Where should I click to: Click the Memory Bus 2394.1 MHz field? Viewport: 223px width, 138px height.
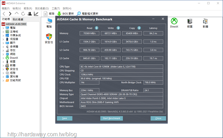[x=89, y=90]
